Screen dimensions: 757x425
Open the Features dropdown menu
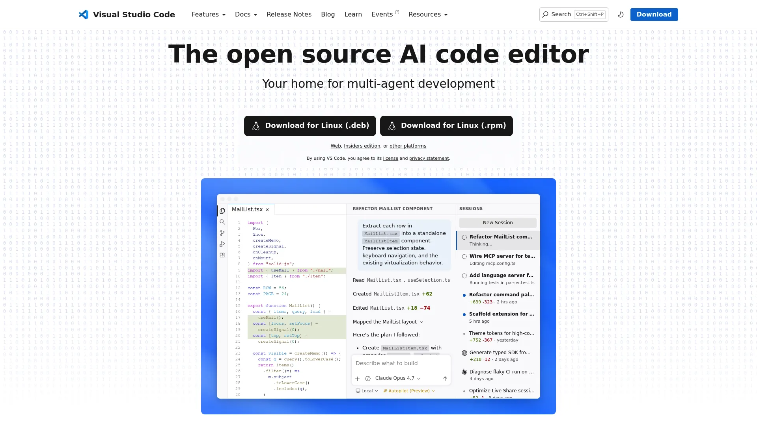pyautogui.click(x=209, y=15)
